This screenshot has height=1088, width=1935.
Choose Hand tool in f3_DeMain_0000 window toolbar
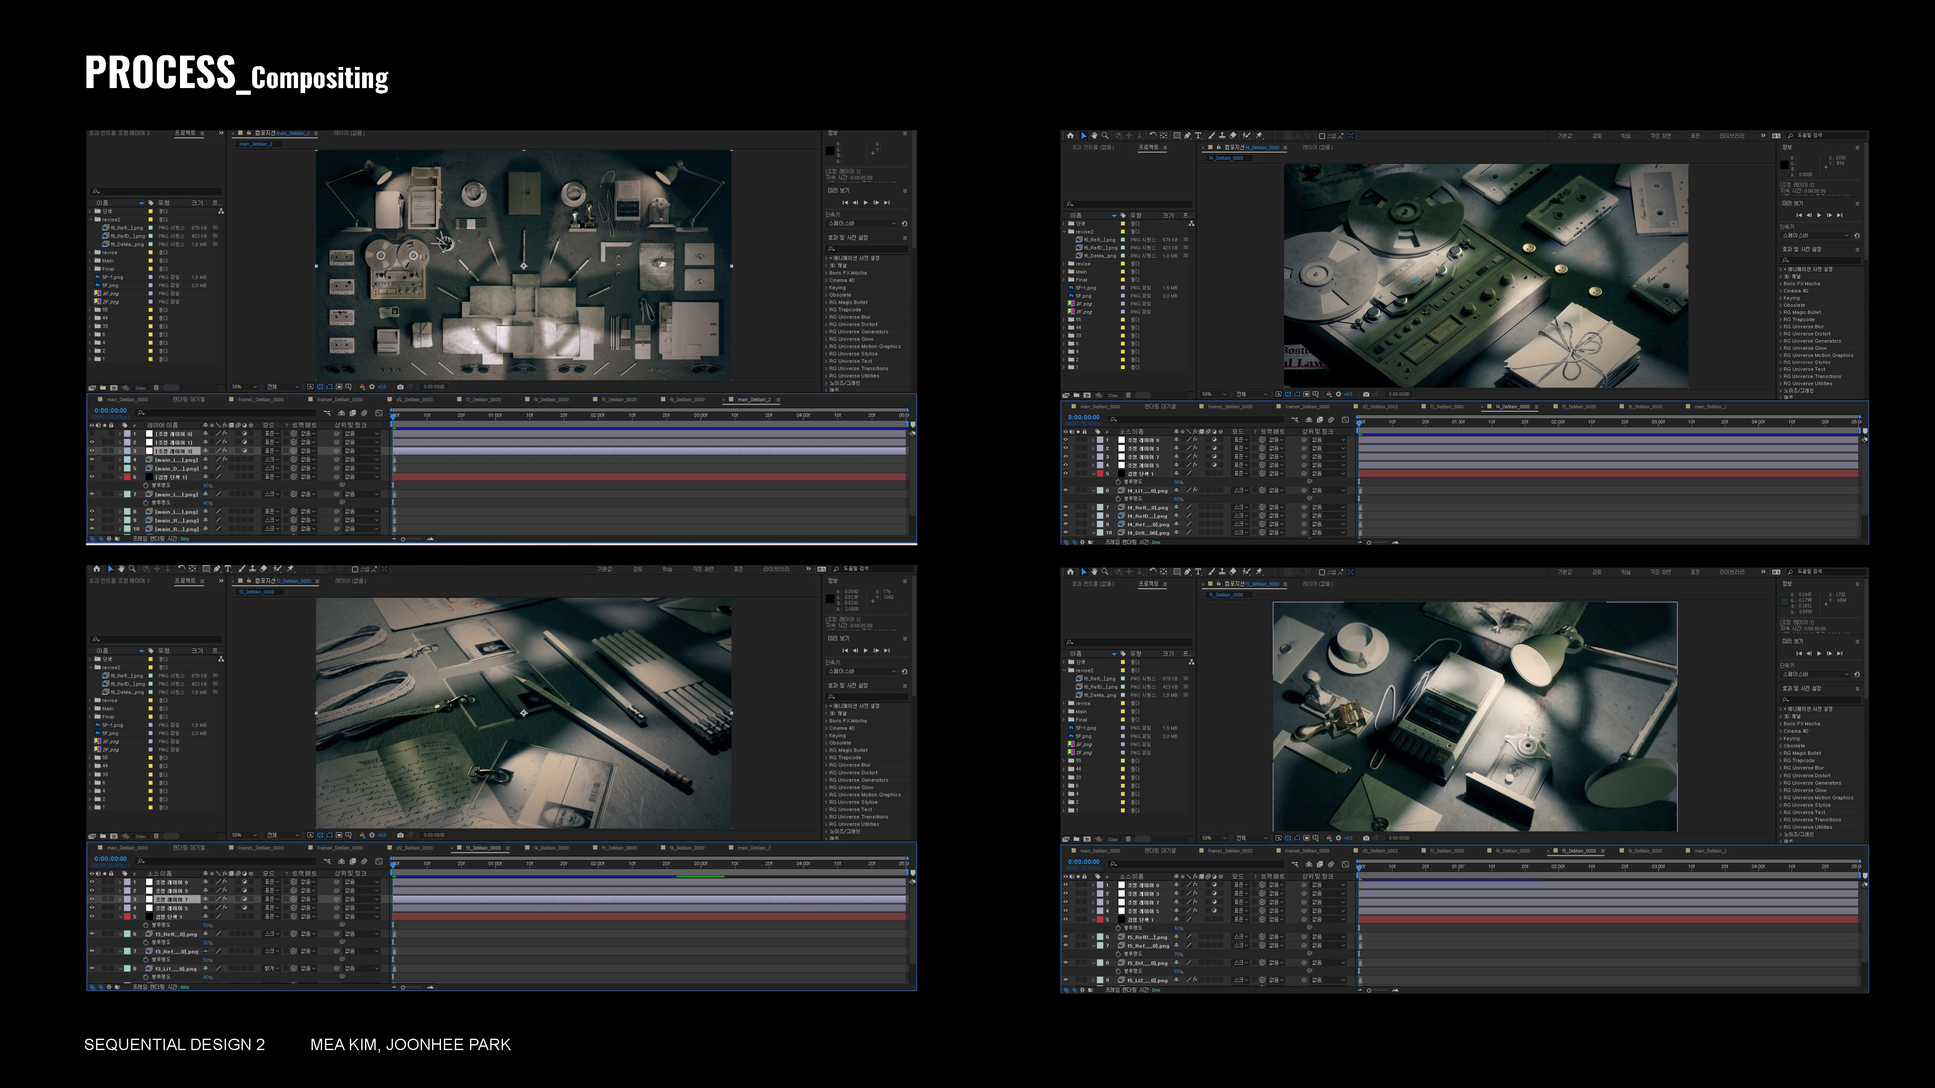click(x=121, y=569)
